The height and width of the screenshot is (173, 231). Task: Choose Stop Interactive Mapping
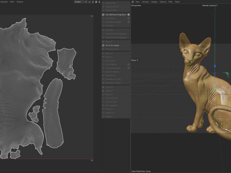coord(115,37)
